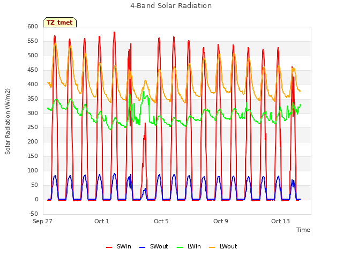
Task: Click the 100 y-axis tick label
Action: click(x=33, y=170)
